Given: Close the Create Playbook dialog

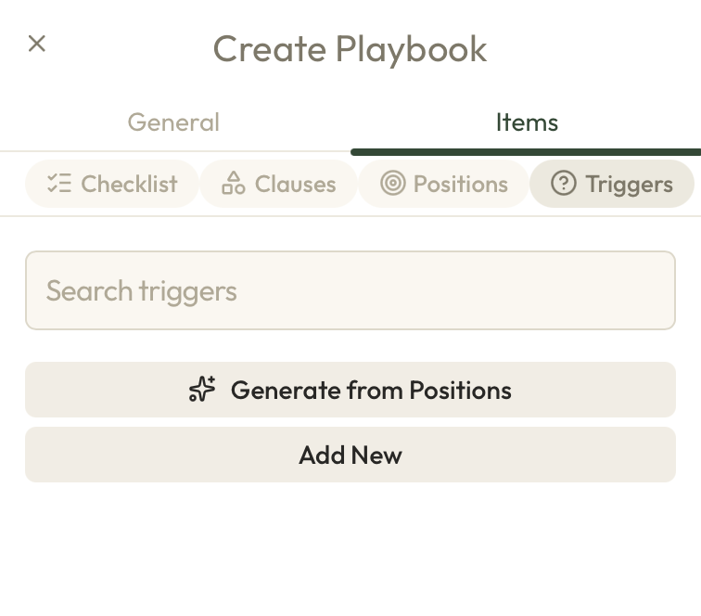Looking at the screenshot, I should tap(37, 44).
